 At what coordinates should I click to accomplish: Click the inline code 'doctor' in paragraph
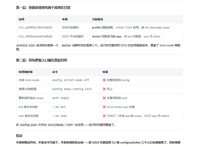pyautogui.click(x=66, y=45)
